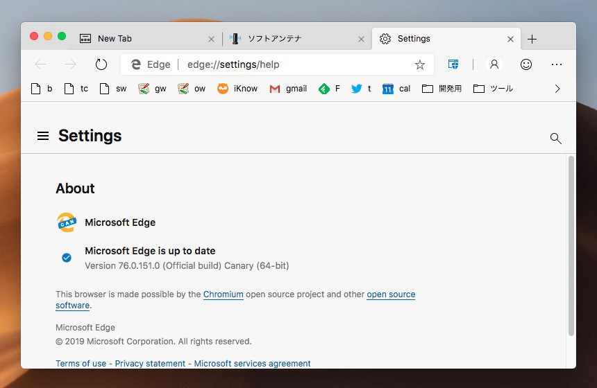The width and height of the screenshot is (597, 388).
Task: Click the browser back arrow
Action: [x=40, y=64]
